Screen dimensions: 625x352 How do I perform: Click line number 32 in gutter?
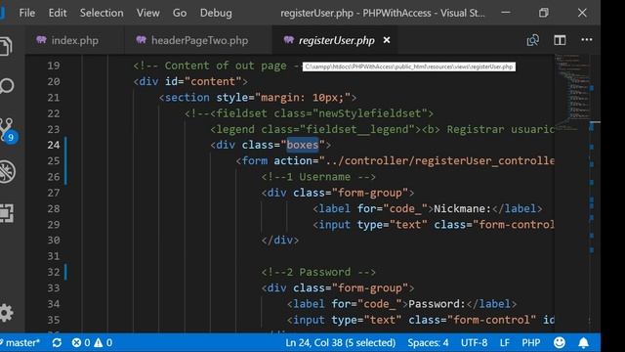coord(54,272)
